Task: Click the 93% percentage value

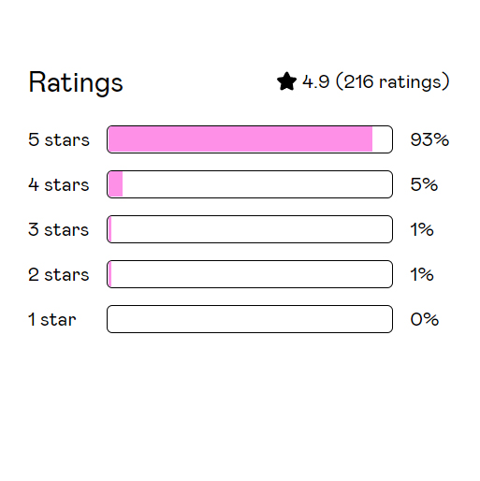Action: pos(429,139)
